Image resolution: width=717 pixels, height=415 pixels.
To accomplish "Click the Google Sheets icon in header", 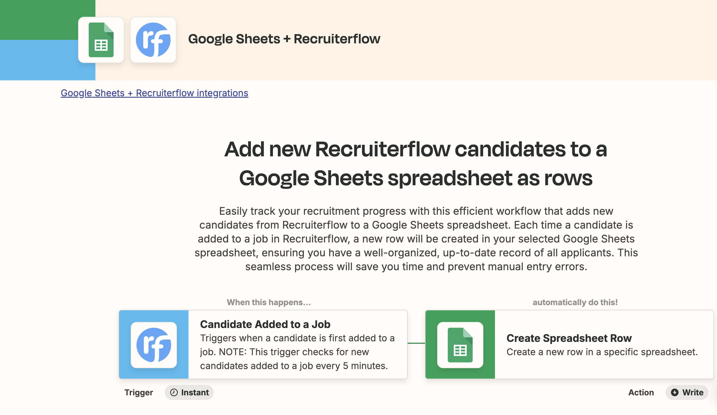I will (x=101, y=40).
